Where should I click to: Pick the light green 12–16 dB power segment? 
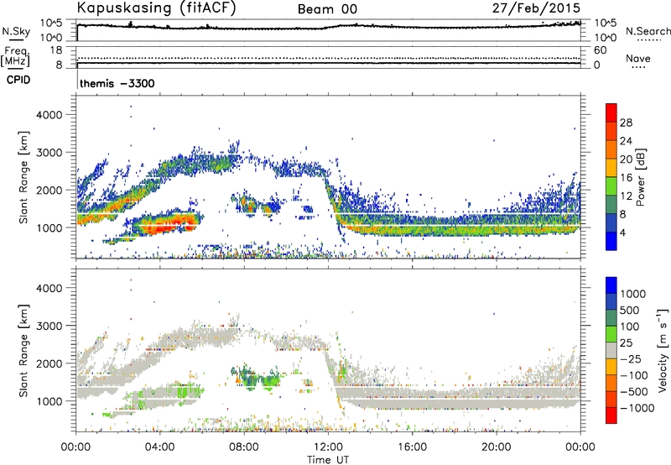click(x=611, y=185)
